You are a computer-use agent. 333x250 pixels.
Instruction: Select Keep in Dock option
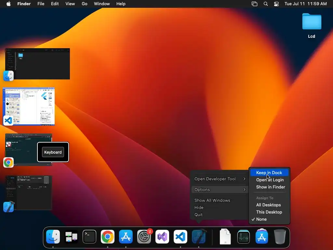(269, 173)
